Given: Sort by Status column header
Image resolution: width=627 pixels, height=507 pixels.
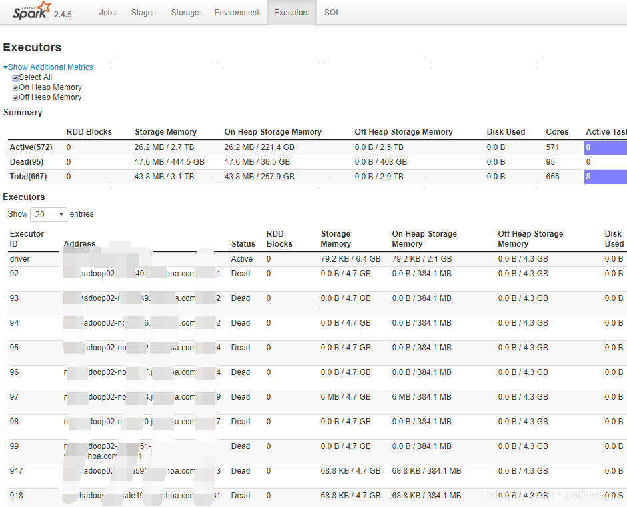Looking at the screenshot, I should (243, 243).
